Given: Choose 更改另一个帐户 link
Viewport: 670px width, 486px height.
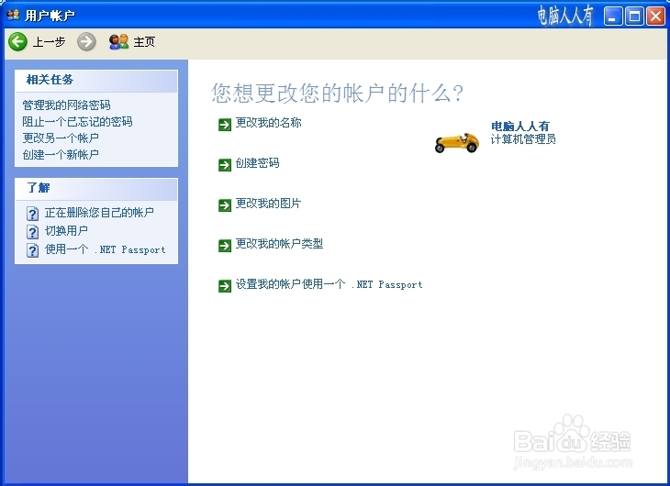Looking at the screenshot, I should click(61, 138).
